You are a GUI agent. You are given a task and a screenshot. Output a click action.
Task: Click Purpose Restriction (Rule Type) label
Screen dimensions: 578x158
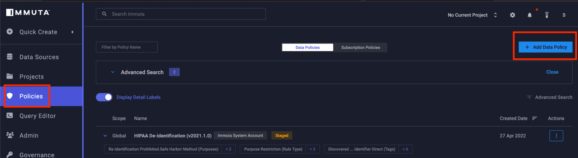(273, 149)
